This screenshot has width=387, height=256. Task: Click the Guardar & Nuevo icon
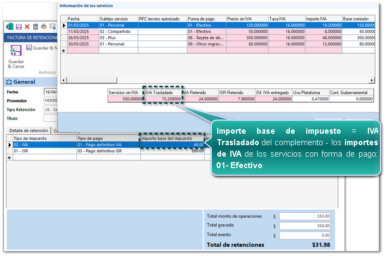click(29, 48)
